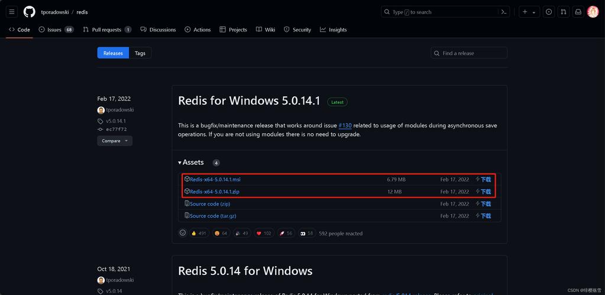Screen dimensions: 605x295
Task: Click 592 people reacted text
Action: coord(341,234)
